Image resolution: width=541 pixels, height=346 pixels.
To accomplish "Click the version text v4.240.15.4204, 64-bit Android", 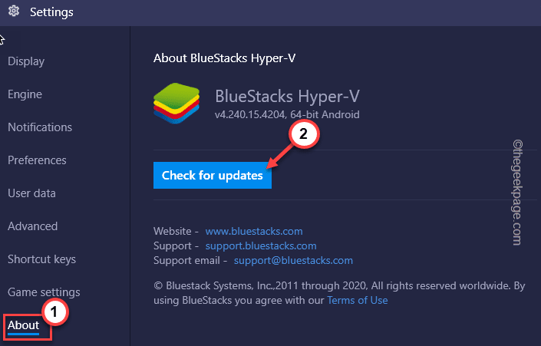I will coord(287,114).
